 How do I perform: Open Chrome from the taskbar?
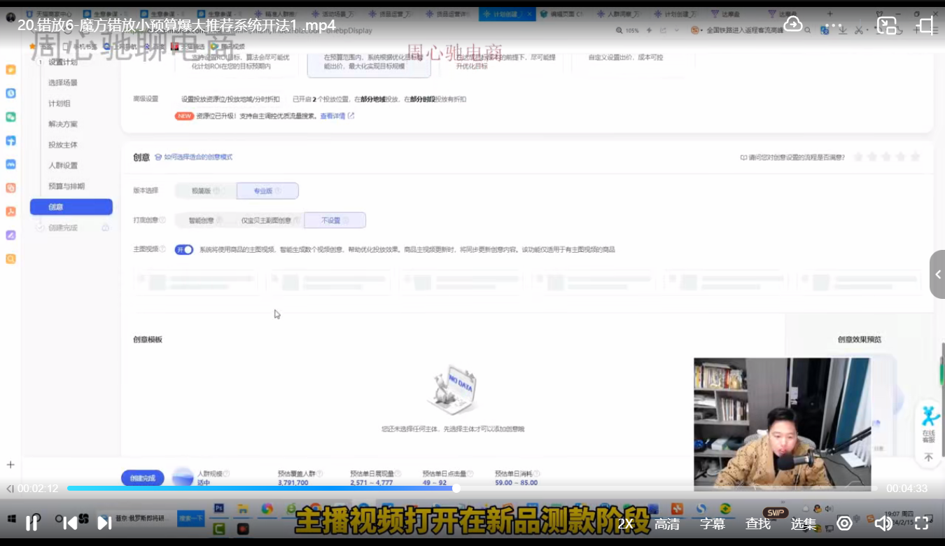(x=266, y=509)
